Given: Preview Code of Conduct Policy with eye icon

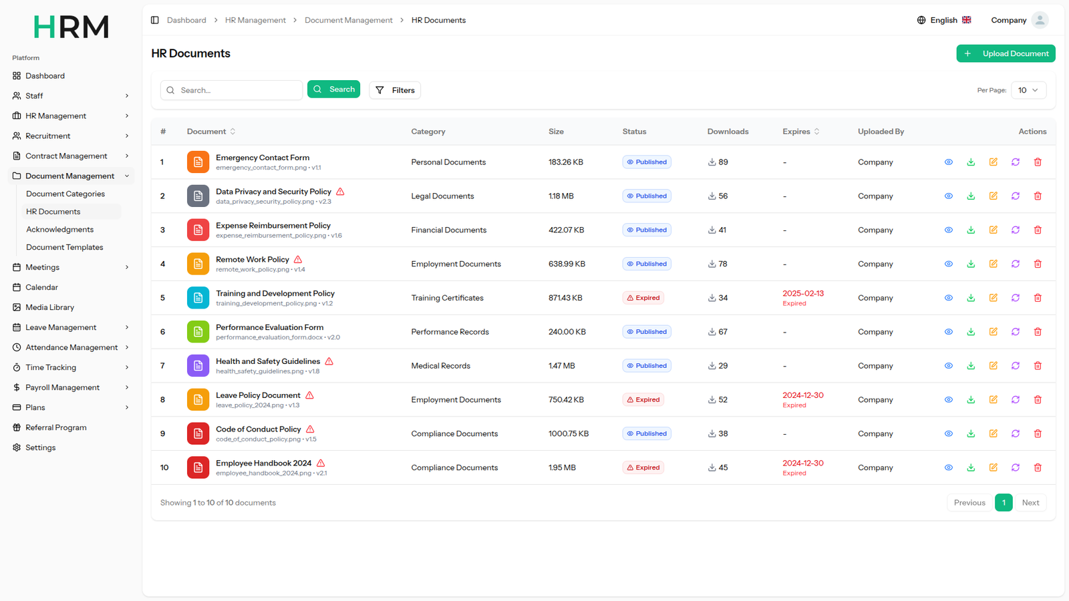Looking at the screenshot, I should [x=948, y=433].
